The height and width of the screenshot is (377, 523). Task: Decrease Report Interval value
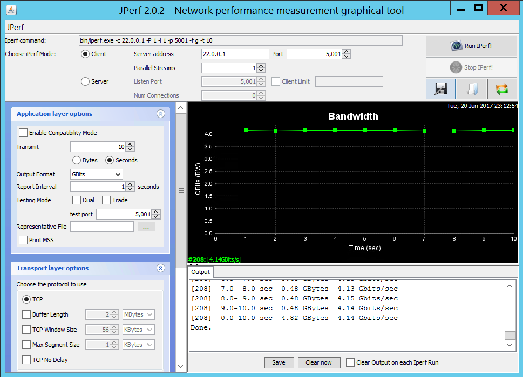pos(130,189)
